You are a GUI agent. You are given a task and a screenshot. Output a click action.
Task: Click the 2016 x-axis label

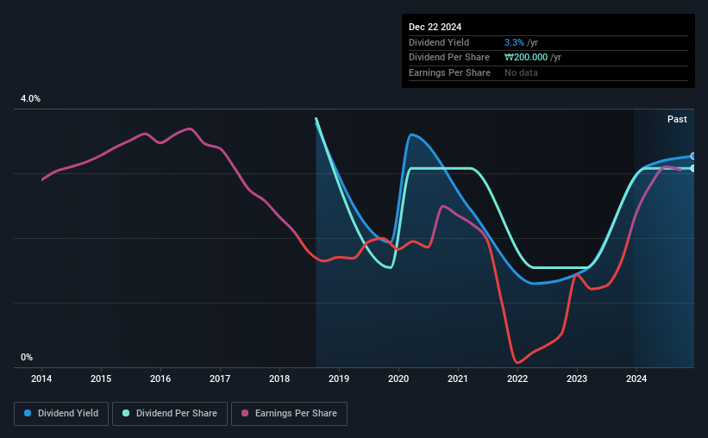[160, 379]
